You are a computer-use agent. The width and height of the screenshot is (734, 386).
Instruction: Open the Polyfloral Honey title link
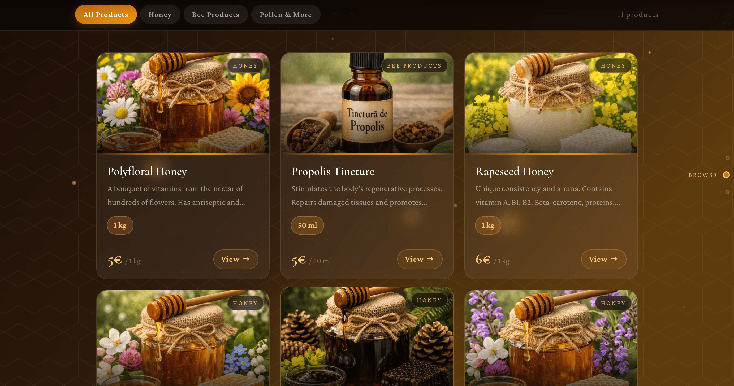click(147, 171)
